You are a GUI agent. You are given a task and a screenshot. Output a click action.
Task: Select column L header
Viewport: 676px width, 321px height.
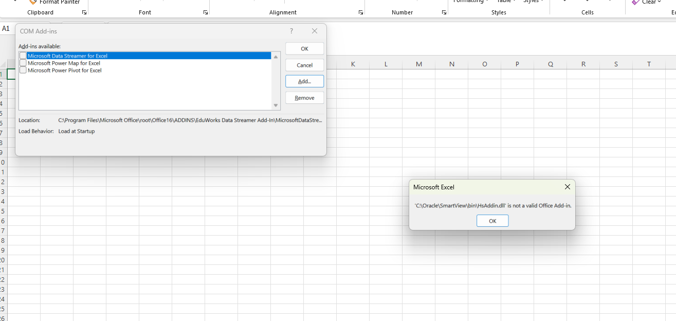[386, 64]
